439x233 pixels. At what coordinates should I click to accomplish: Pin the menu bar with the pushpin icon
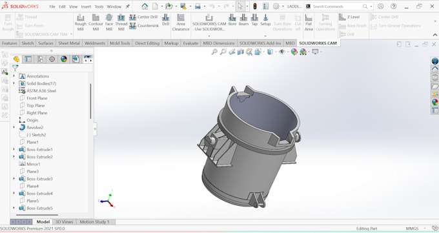click(128, 6)
